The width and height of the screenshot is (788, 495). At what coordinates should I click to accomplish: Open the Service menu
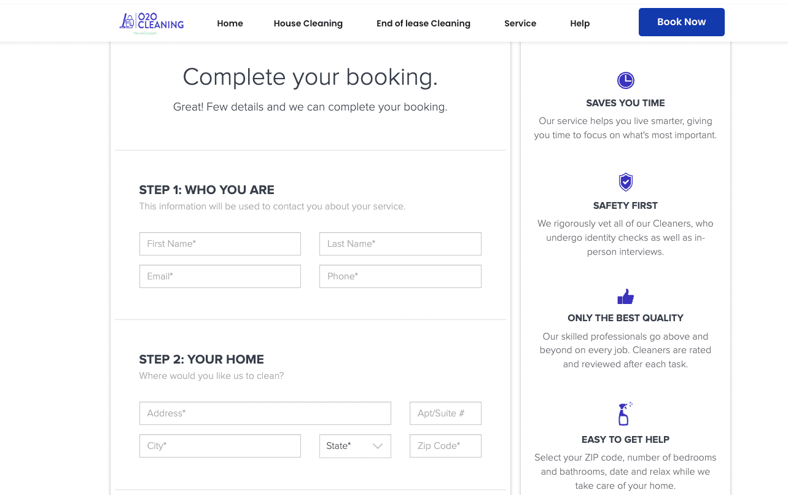[x=520, y=23]
